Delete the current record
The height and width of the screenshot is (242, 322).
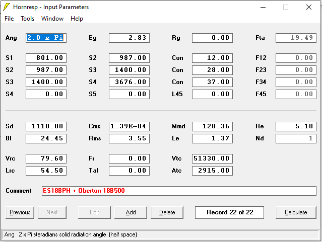coord(167,212)
